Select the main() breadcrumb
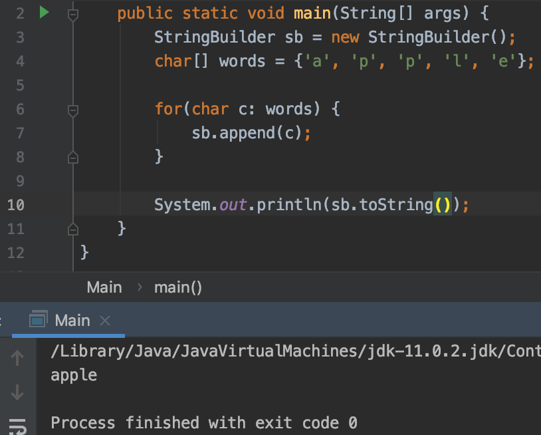This screenshot has height=435, width=541. (177, 287)
